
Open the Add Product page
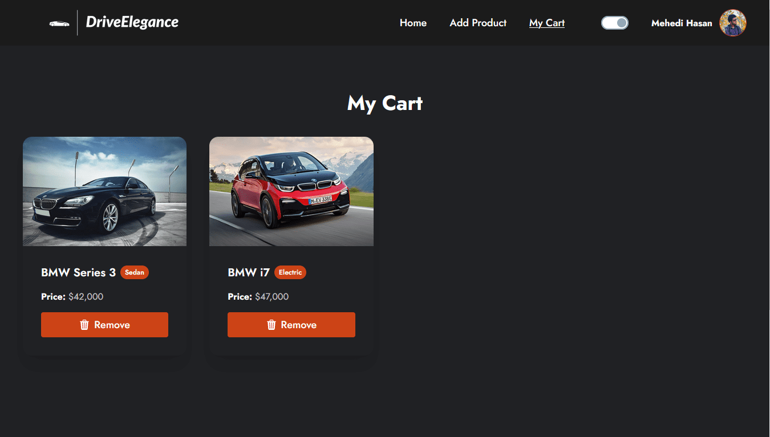pyautogui.click(x=478, y=23)
